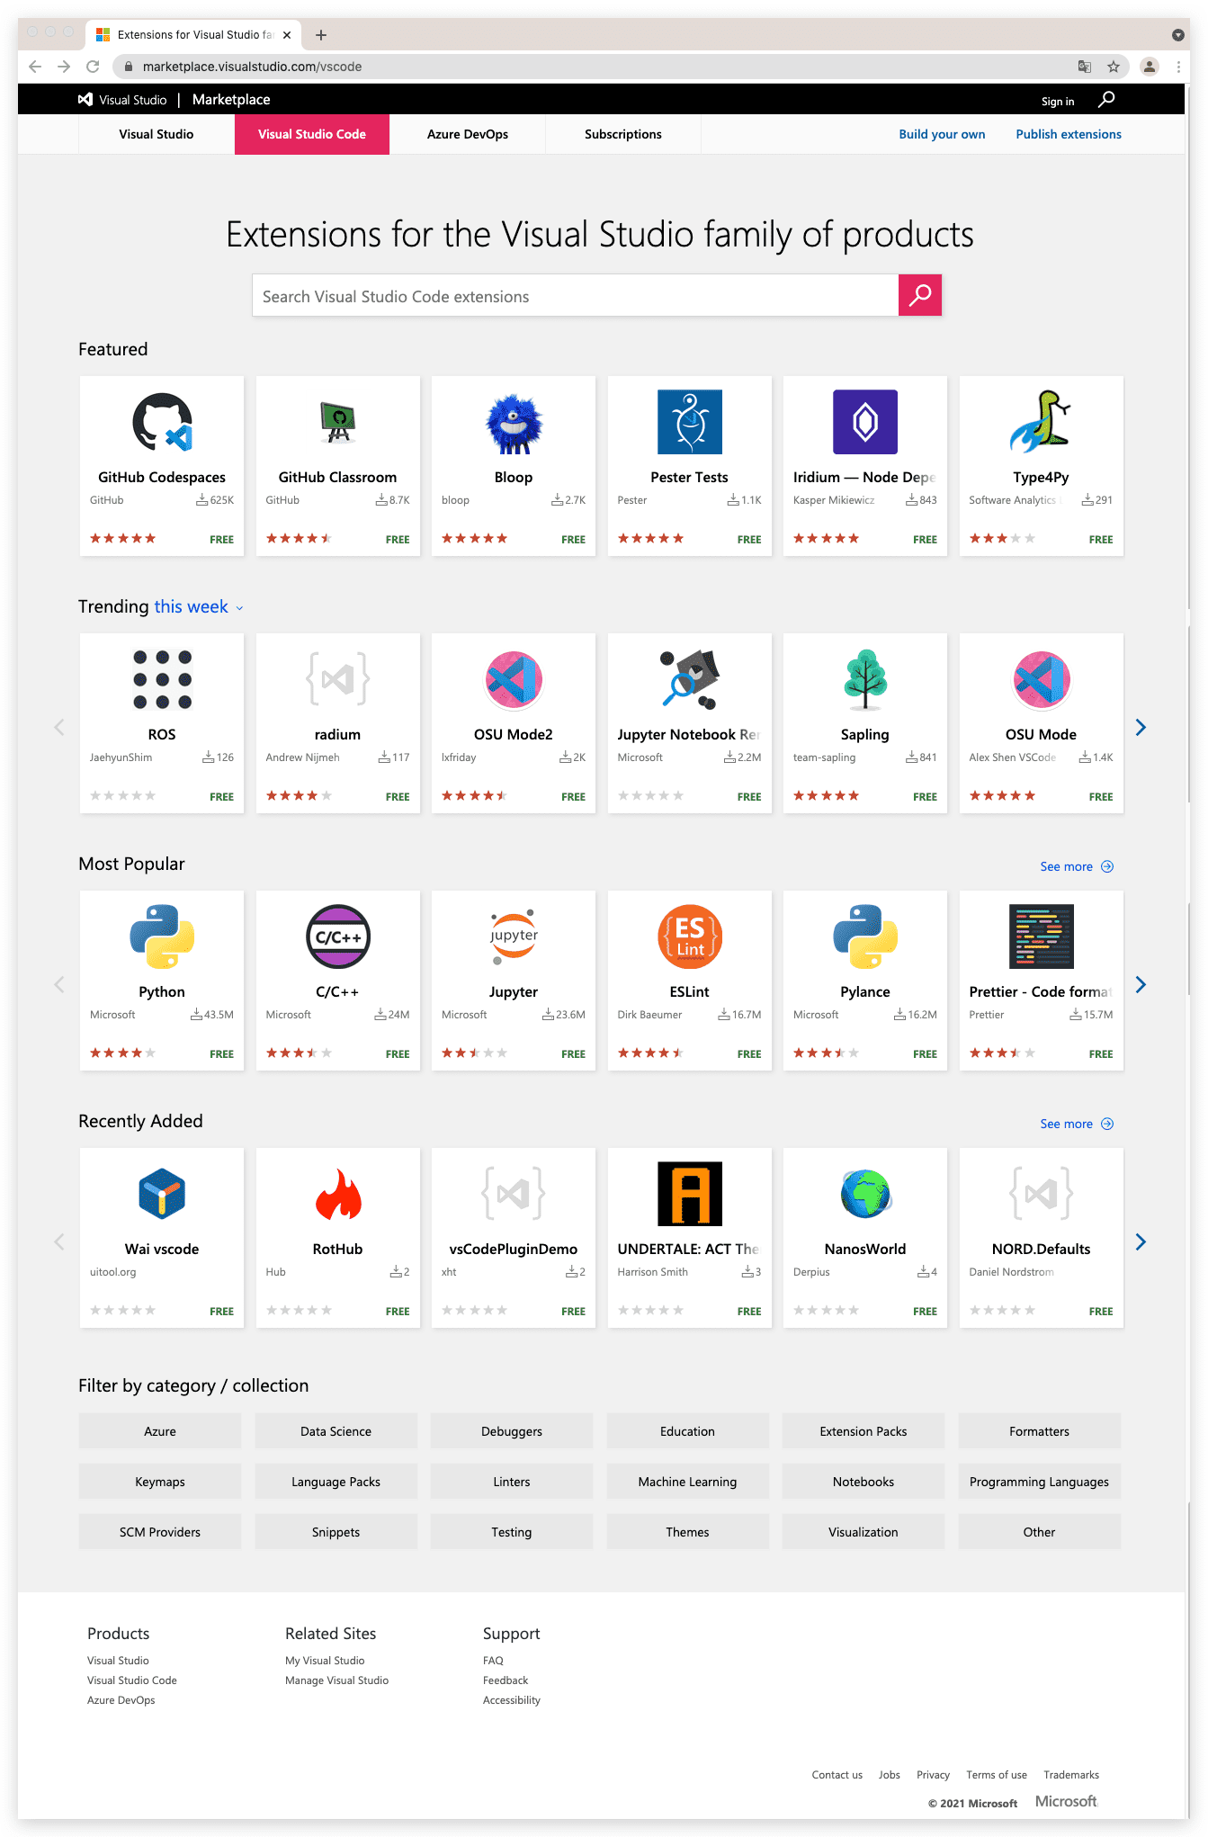Click the magenta search button
Viewport: 1208px width, 1837px height.
[920, 295]
